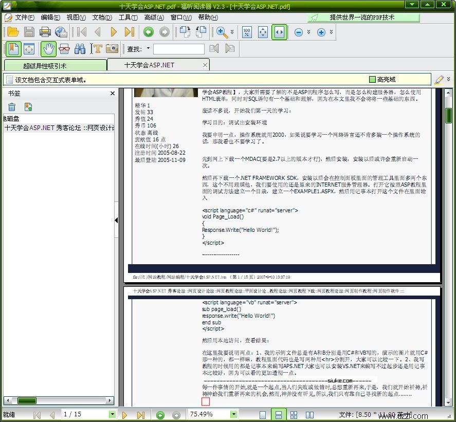Open the reading glasses tool
Image resolution: width=456 pixels, height=422 pixels.
click(64, 49)
